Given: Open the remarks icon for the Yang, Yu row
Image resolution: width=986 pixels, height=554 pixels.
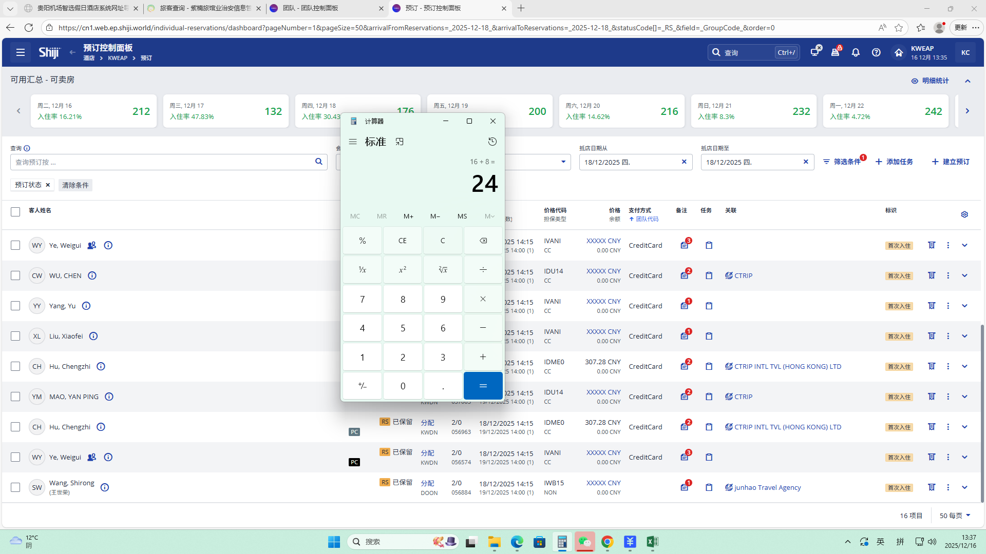Looking at the screenshot, I should [685, 306].
